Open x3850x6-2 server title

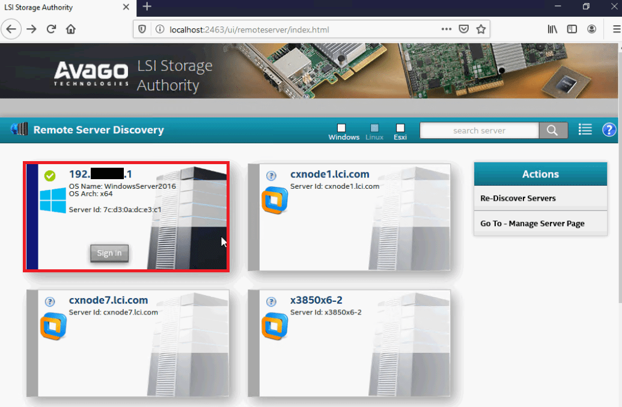coord(316,301)
